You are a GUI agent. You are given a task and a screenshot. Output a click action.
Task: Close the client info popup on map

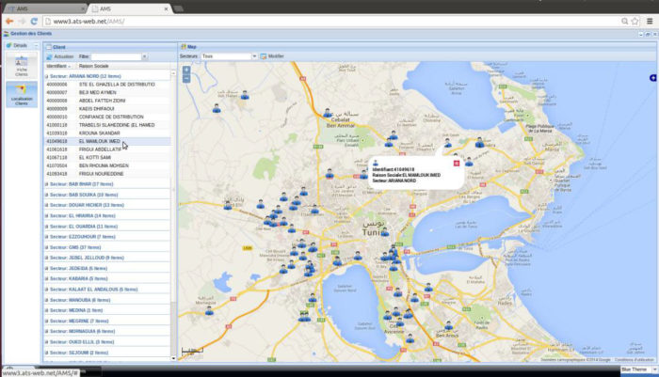pyautogui.click(x=457, y=164)
